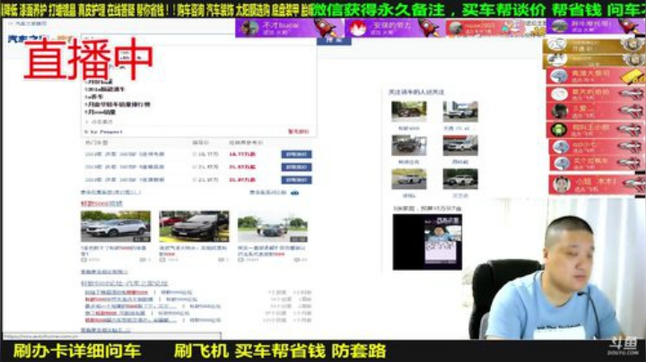Open the first forum post link in the list

click(116, 292)
